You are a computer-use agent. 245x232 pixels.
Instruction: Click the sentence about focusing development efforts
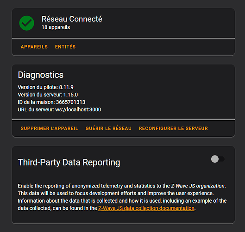pos(116,193)
